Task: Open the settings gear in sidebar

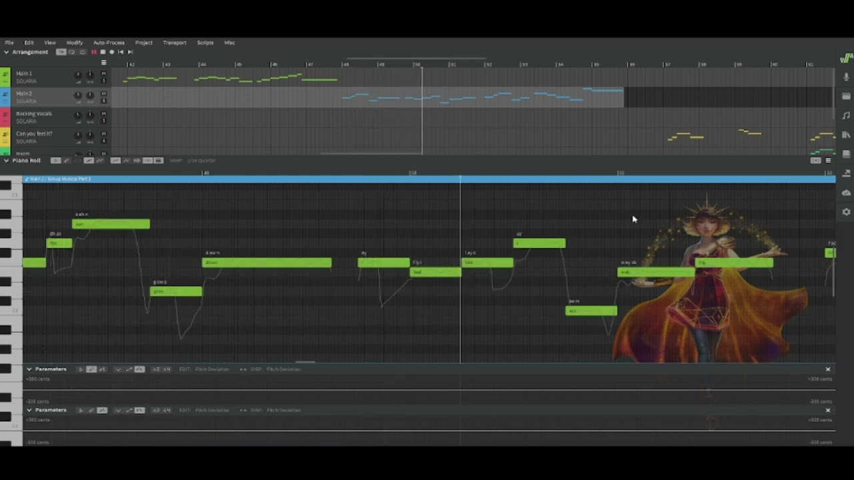Action: (x=846, y=212)
